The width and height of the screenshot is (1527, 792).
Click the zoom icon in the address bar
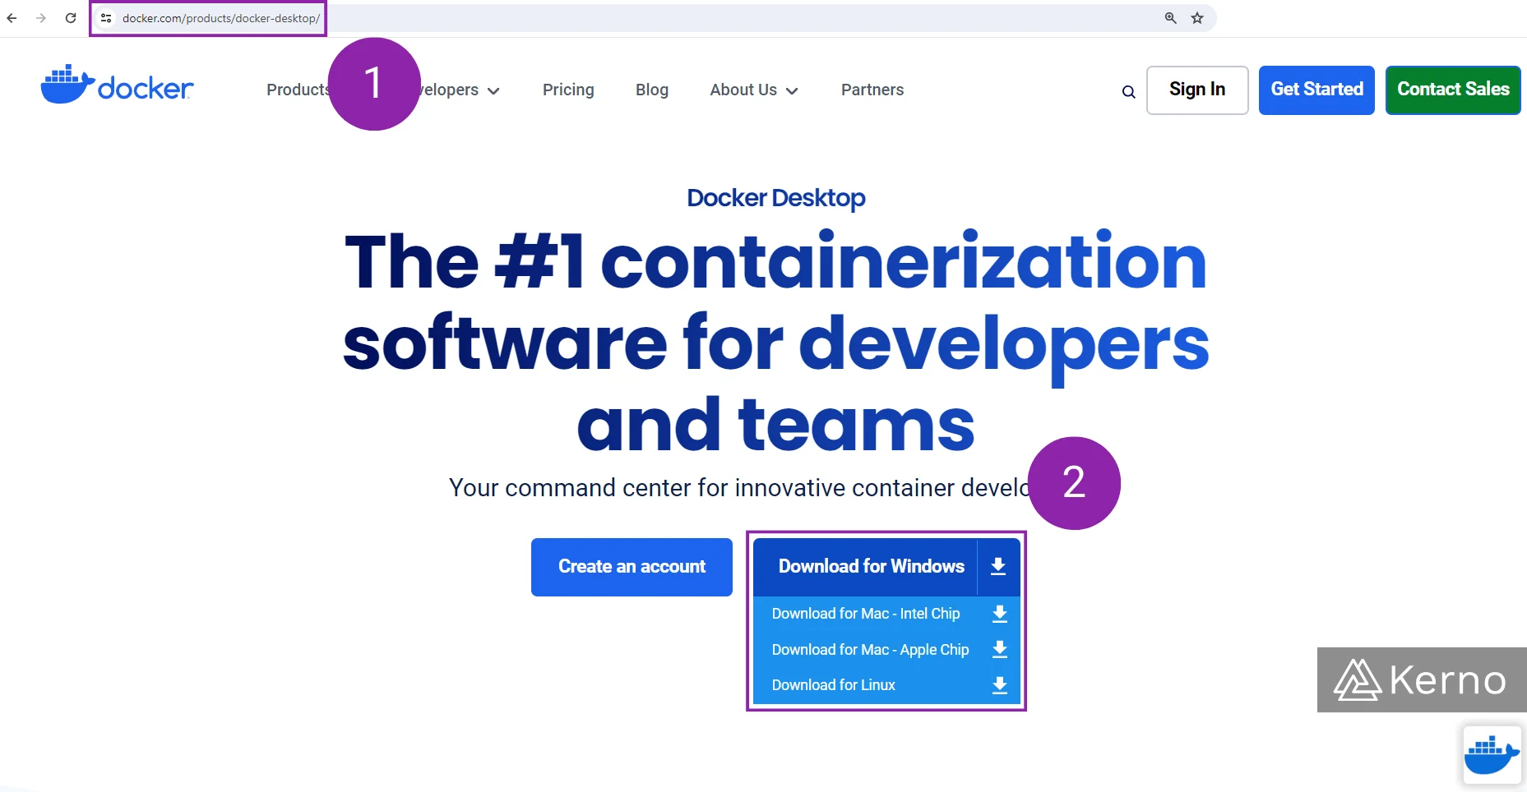1169,17
